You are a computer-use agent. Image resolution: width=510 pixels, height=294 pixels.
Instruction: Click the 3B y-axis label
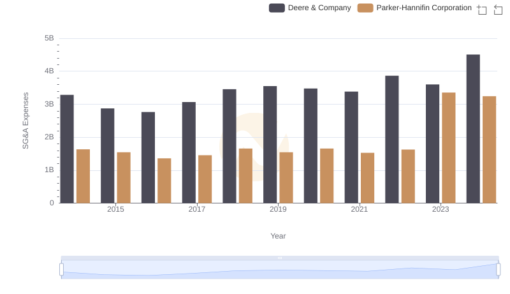(x=49, y=105)
